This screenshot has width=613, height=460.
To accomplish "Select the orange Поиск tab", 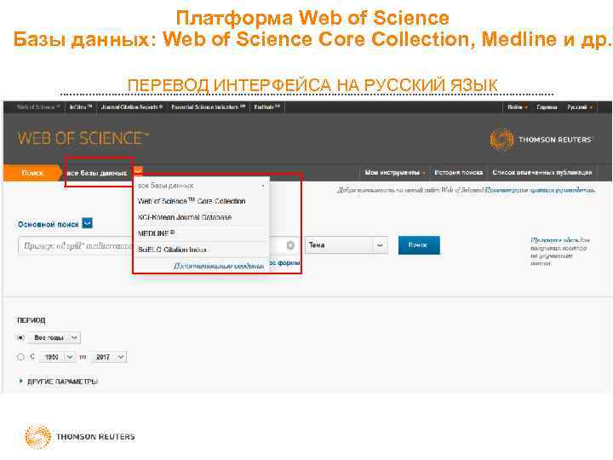I will [32, 173].
